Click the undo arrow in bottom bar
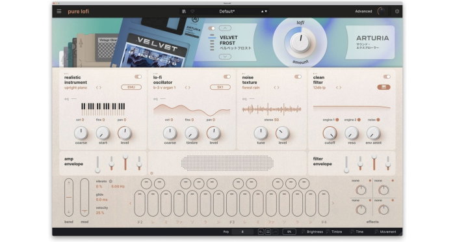This screenshot has height=242, width=455. click(x=261, y=232)
